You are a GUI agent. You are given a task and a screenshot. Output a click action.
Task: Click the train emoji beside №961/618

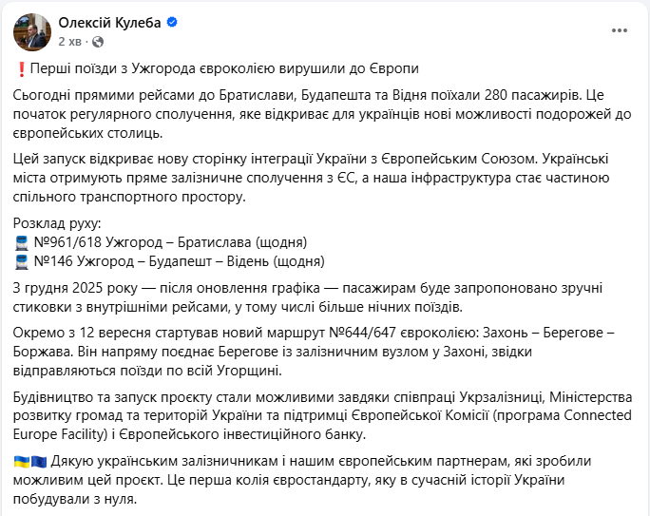pyautogui.click(x=22, y=241)
